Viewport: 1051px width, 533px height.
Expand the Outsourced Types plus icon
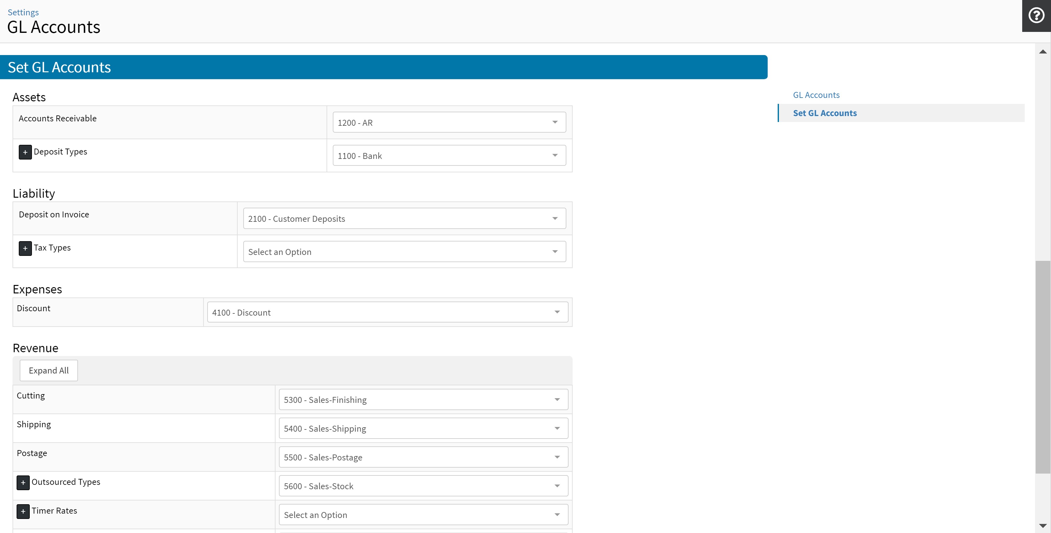pos(23,482)
